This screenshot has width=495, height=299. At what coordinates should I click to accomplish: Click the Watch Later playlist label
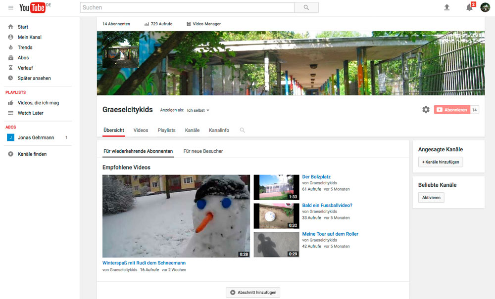pyautogui.click(x=30, y=113)
